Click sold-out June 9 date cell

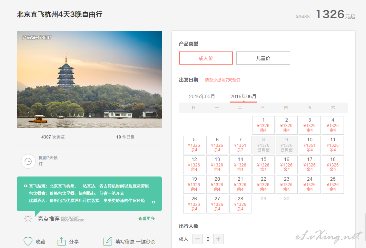tap(286, 145)
